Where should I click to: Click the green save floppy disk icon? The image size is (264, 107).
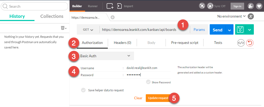tap(240, 30)
